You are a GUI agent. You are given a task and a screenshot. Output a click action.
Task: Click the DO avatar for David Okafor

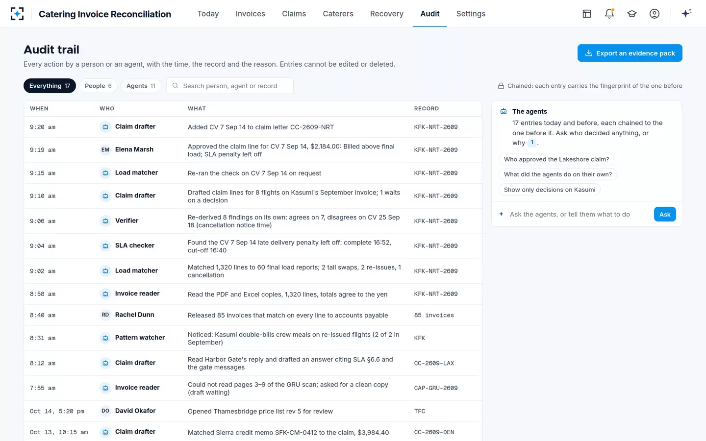(105, 411)
